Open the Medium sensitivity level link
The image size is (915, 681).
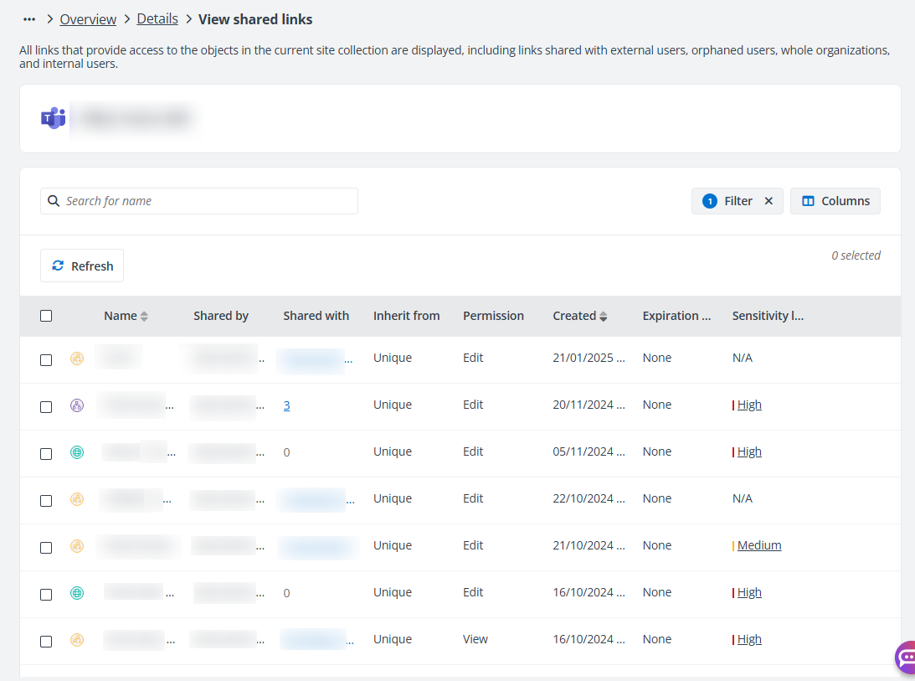tap(759, 545)
